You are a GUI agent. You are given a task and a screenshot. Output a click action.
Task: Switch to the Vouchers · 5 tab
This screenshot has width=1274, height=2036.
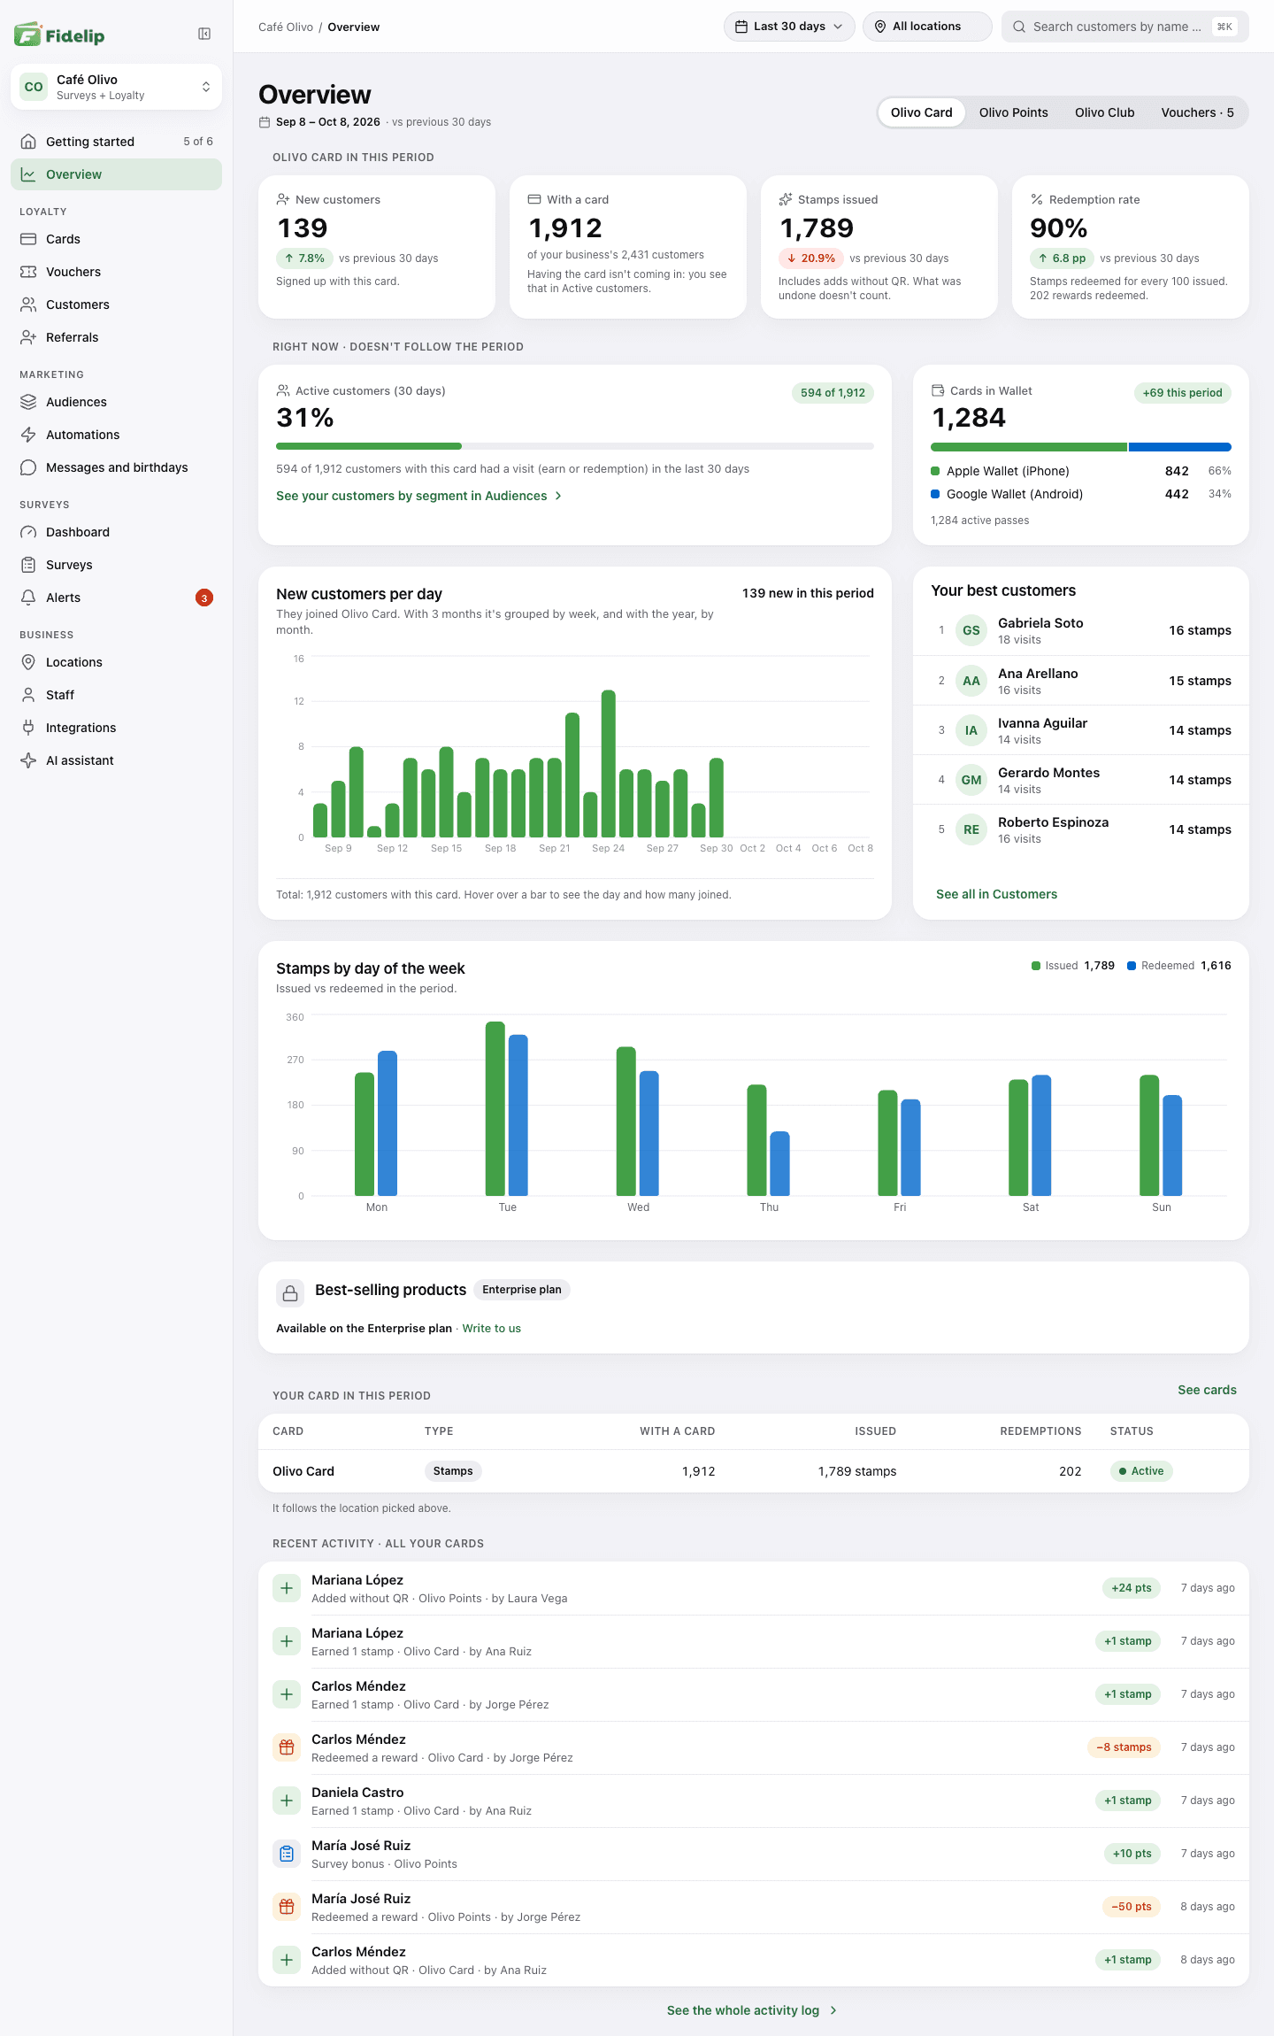[x=1197, y=112]
